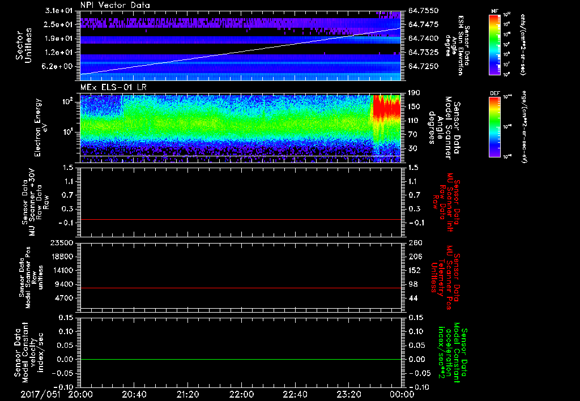Click the Sector Unitless axis label
This screenshot has height=401, width=580.
(24, 45)
